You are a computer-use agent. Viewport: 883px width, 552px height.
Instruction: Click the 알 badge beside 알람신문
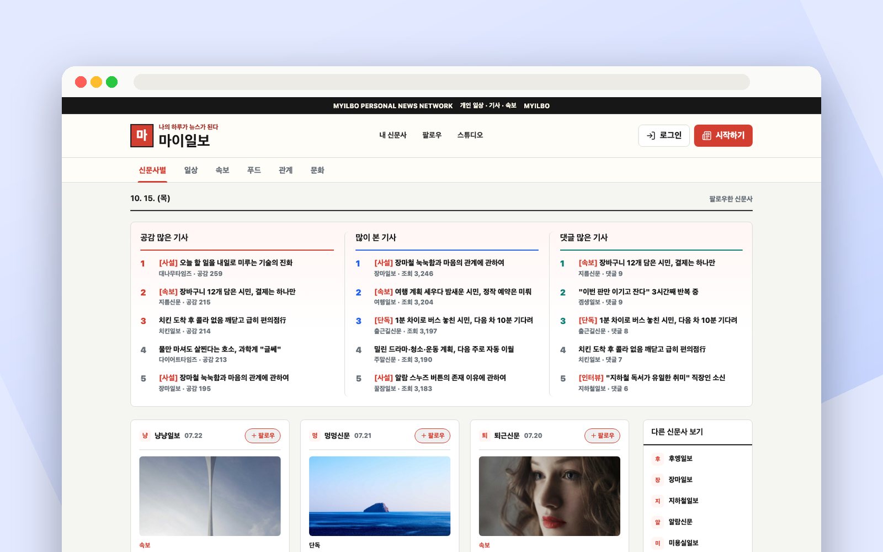point(657,522)
